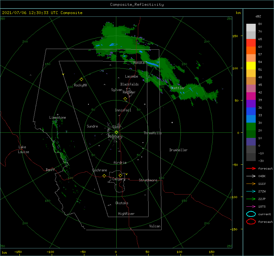
Task: Click the dBZ legend heading
Action: (258, 16)
